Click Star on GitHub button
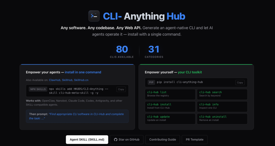 pyautogui.click(x=127, y=140)
